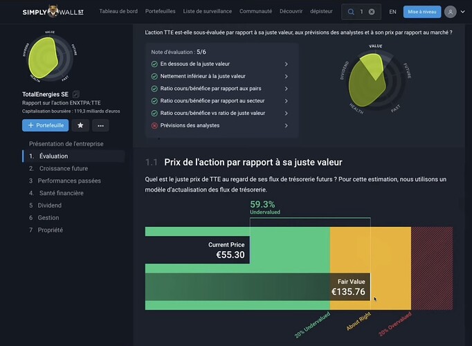Click the notes icon next to TotalEnergies SE

pyautogui.click(x=76, y=94)
